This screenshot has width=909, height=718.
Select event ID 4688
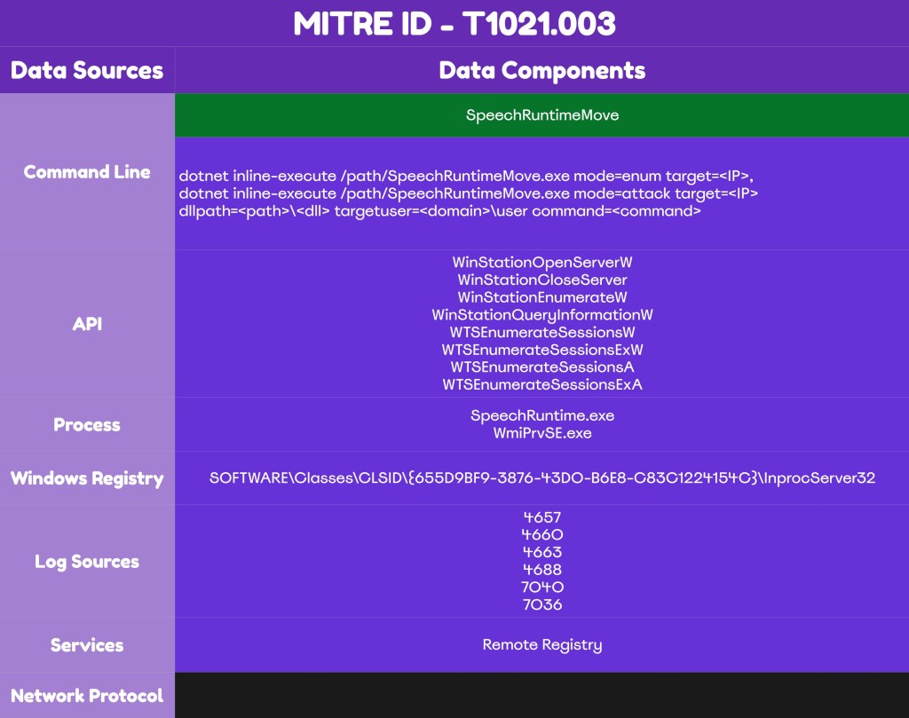541,570
